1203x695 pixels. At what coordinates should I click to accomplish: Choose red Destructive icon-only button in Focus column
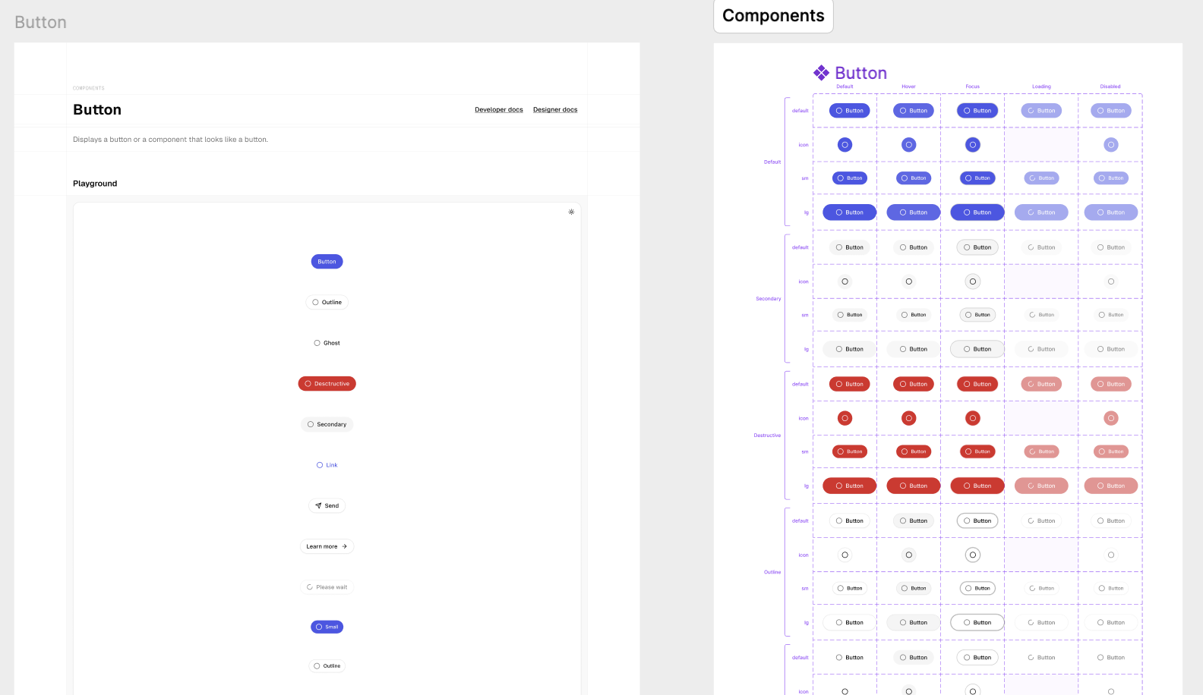(x=973, y=418)
